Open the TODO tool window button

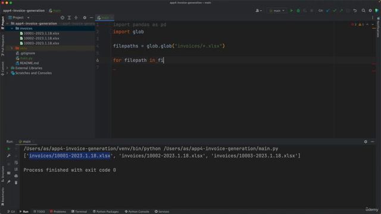click(x=39, y=212)
